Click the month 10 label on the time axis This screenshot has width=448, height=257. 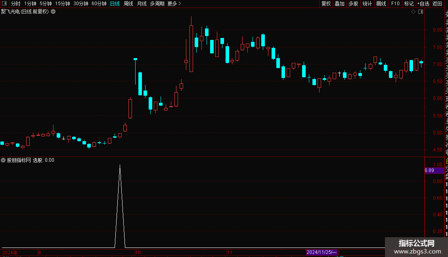[138, 252]
